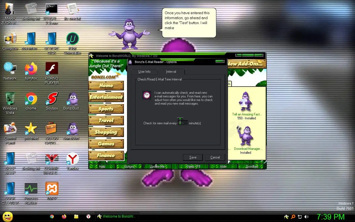Select the Interval tab
The image size is (355, 222).
(x=171, y=71)
